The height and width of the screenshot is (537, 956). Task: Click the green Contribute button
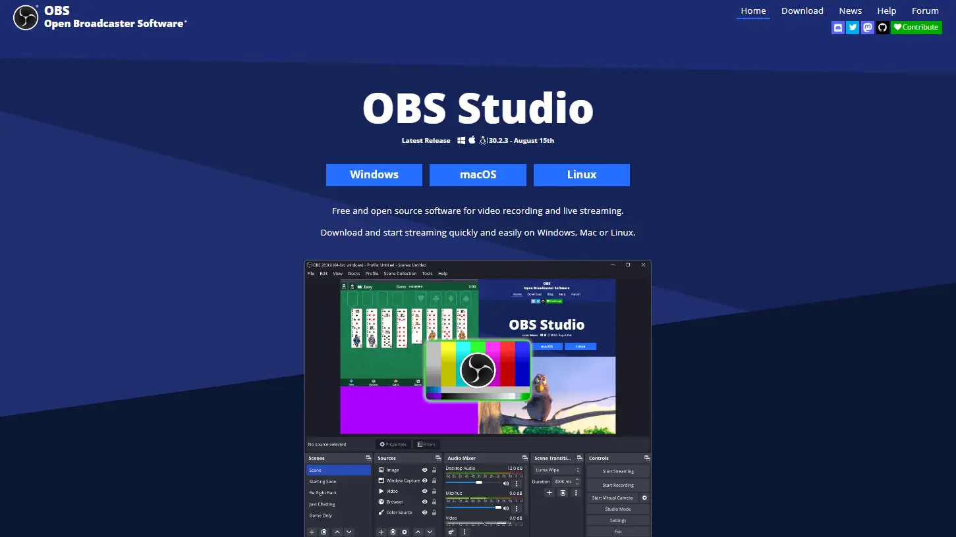coord(916,28)
